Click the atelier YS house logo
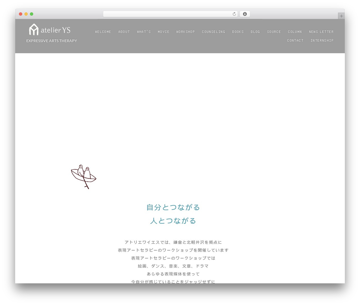The width and height of the screenshot is (360, 305). coord(34,30)
